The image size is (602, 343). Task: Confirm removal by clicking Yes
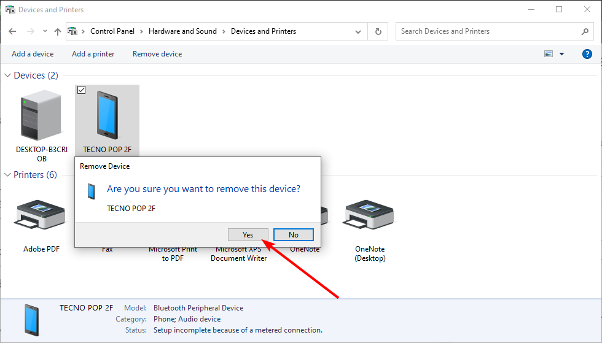pos(248,235)
